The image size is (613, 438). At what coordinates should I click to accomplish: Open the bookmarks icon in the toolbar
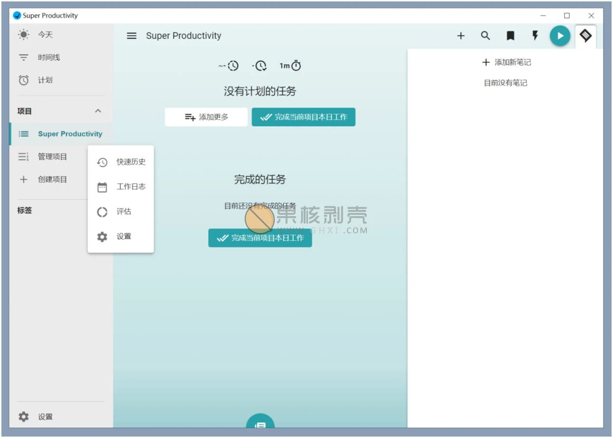pos(510,36)
